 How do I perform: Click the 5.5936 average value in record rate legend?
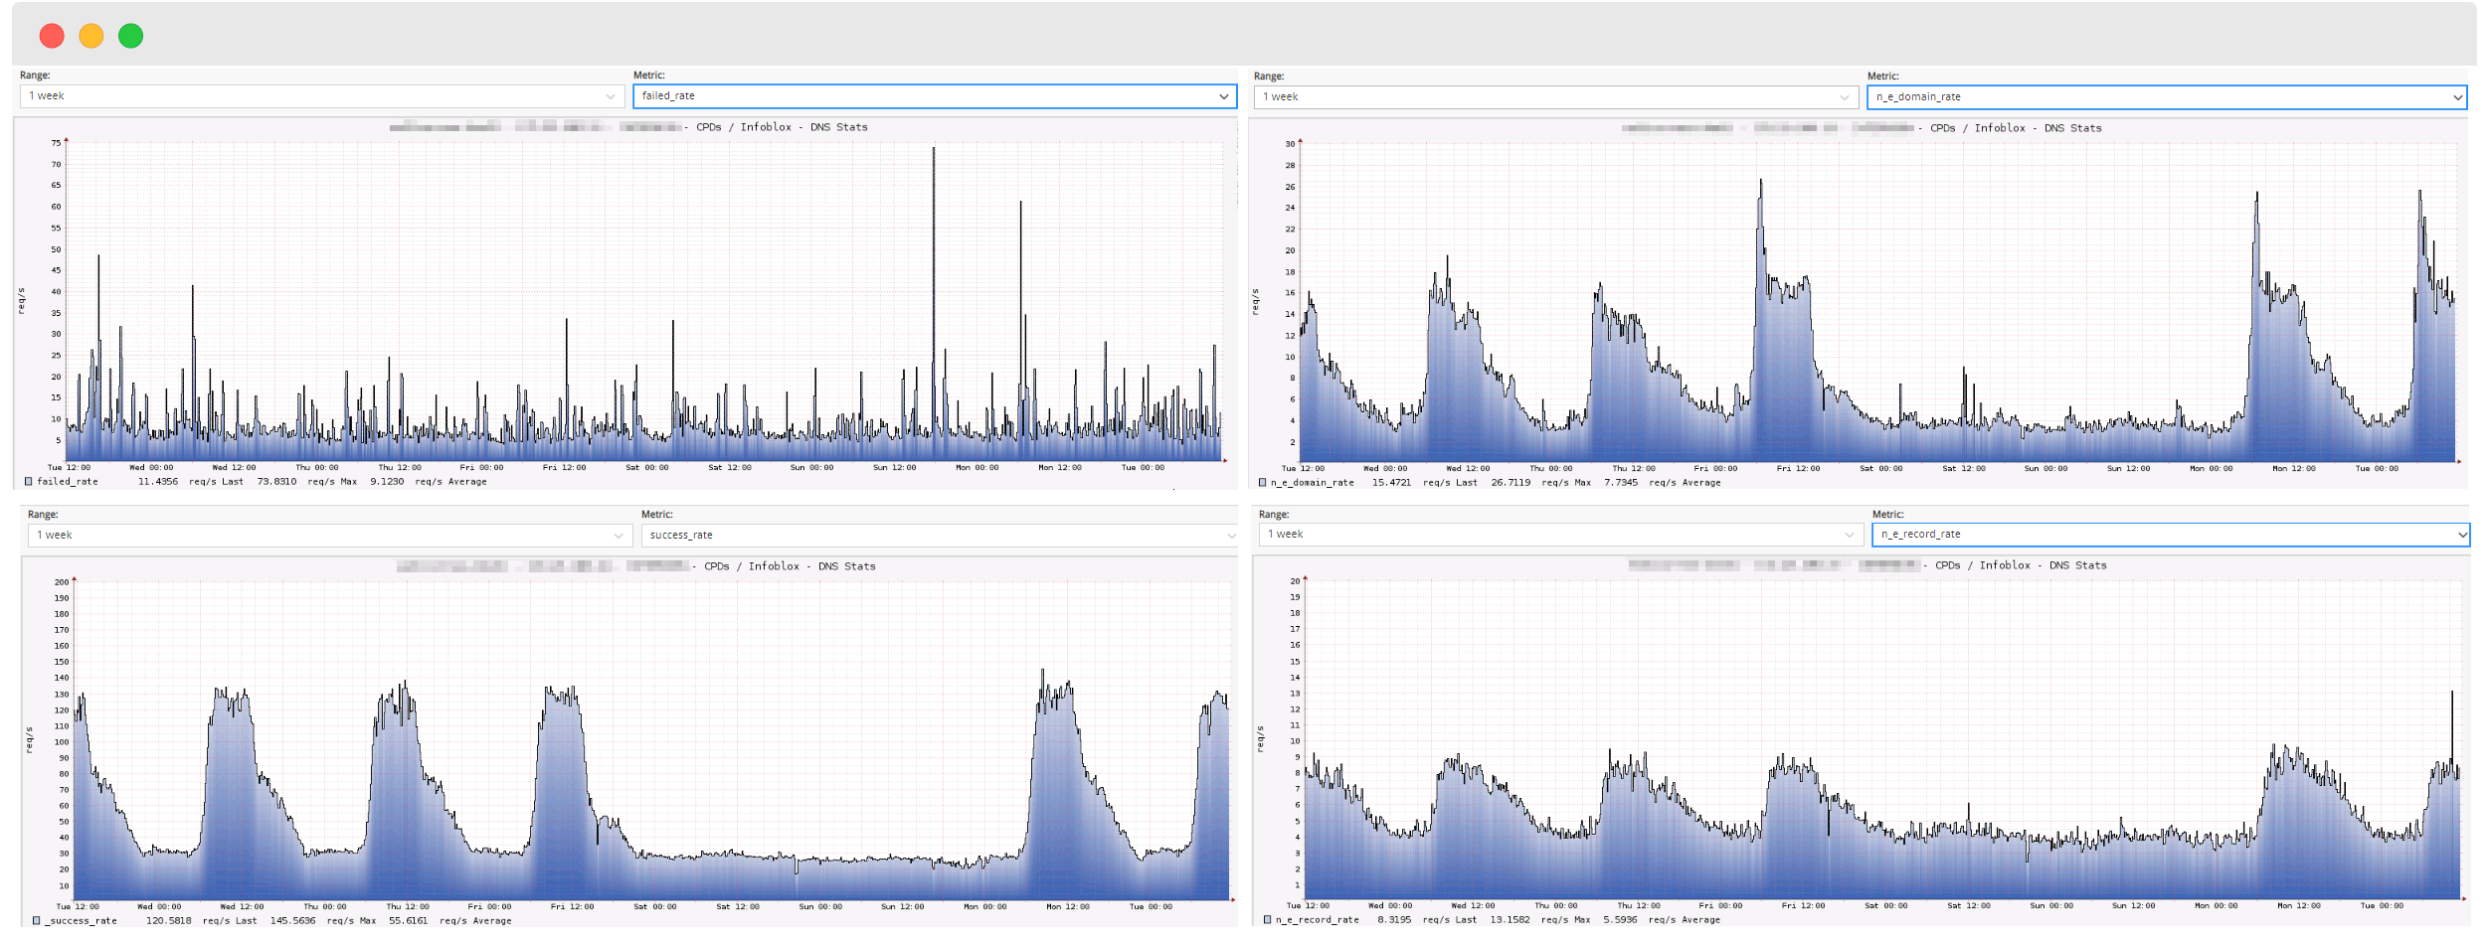click(x=1620, y=920)
